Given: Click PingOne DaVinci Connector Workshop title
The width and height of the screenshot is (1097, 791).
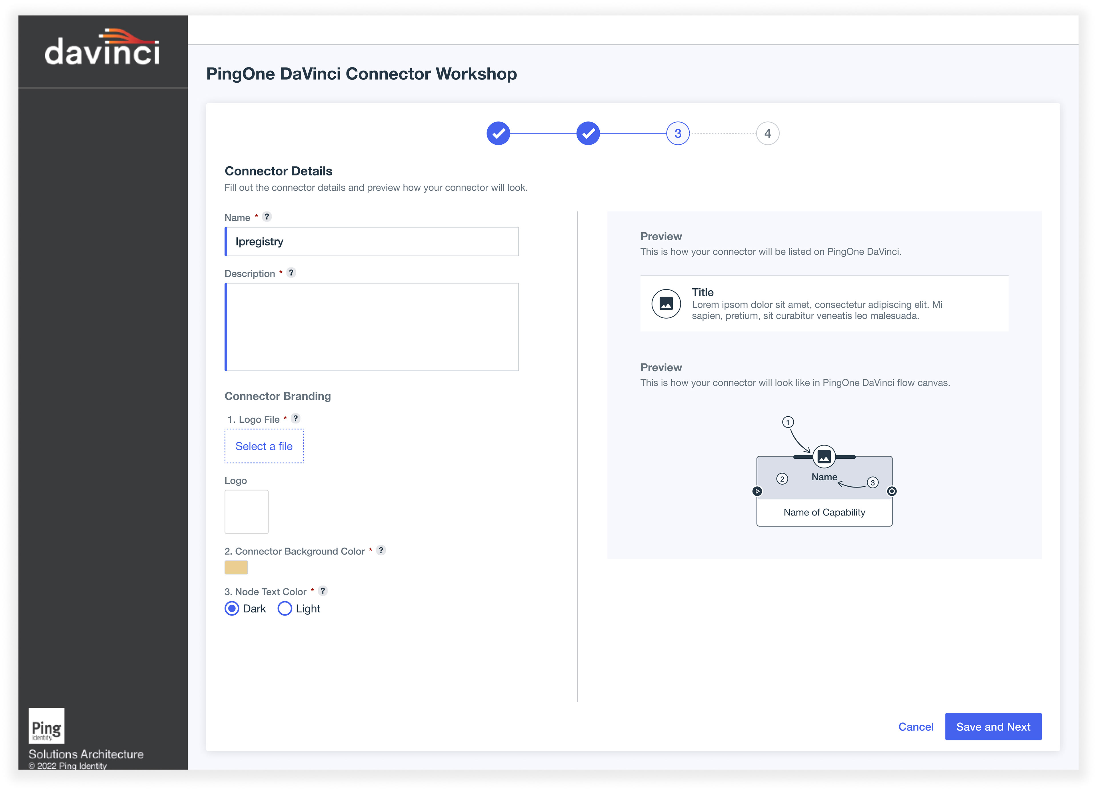Looking at the screenshot, I should coord(361,73).
